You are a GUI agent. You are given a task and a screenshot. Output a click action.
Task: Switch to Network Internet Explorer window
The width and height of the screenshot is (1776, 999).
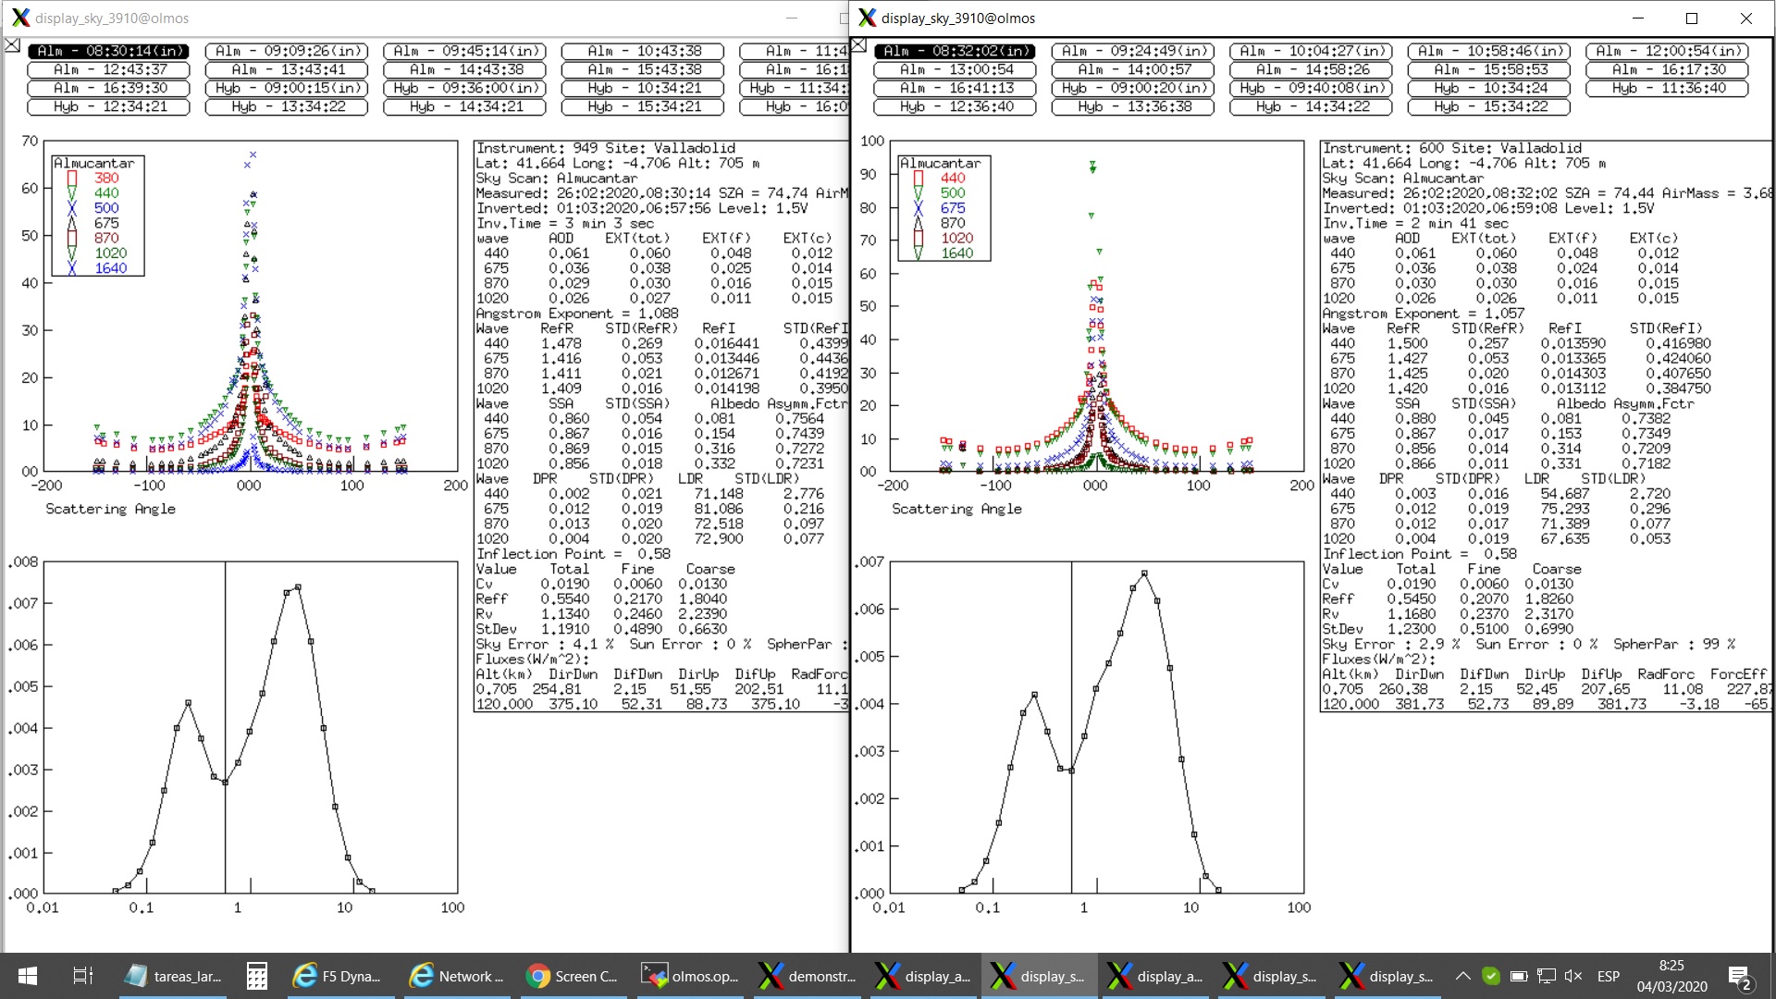(x=457, y=976)
